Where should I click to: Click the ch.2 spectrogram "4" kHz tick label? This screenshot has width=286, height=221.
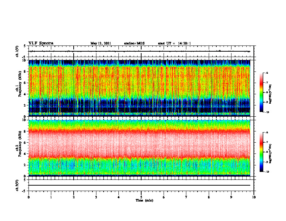(x=25, y=154)
